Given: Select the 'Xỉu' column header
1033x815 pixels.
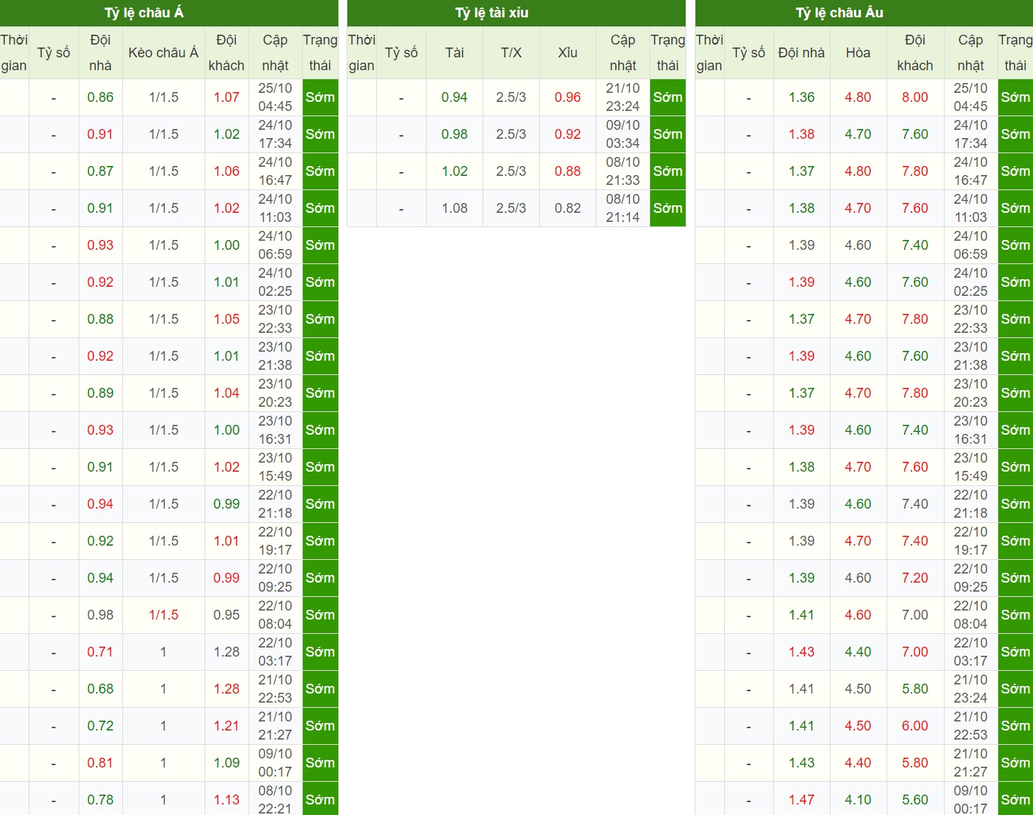Looking at the screenshot, I should tap(568, 53).
